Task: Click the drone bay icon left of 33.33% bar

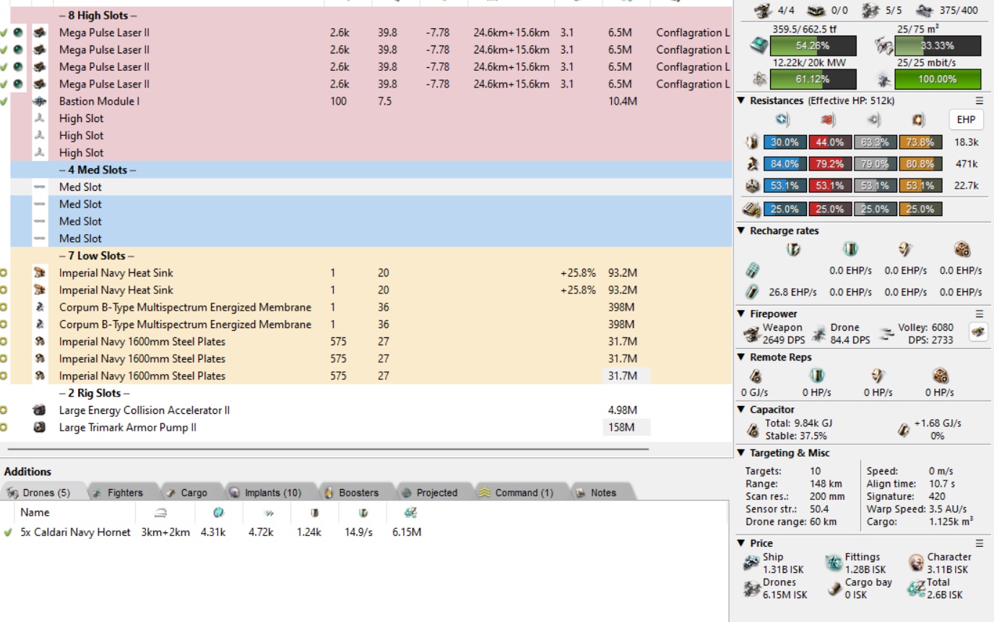Action: pyautogui.click(x=884, y=46)
